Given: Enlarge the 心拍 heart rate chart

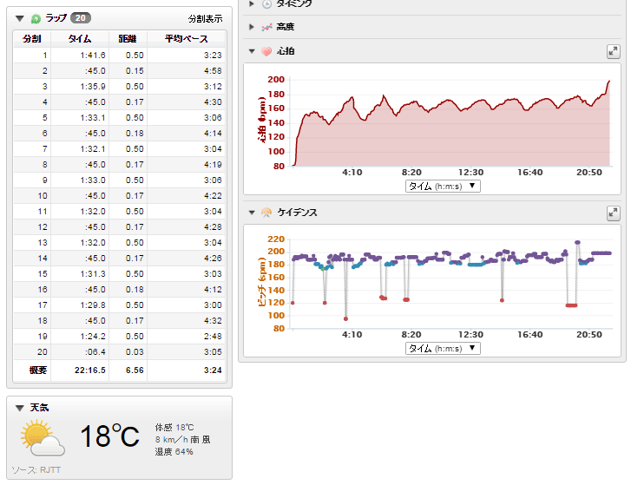Looking at the screenshot, I should click(x=613, y=52).
